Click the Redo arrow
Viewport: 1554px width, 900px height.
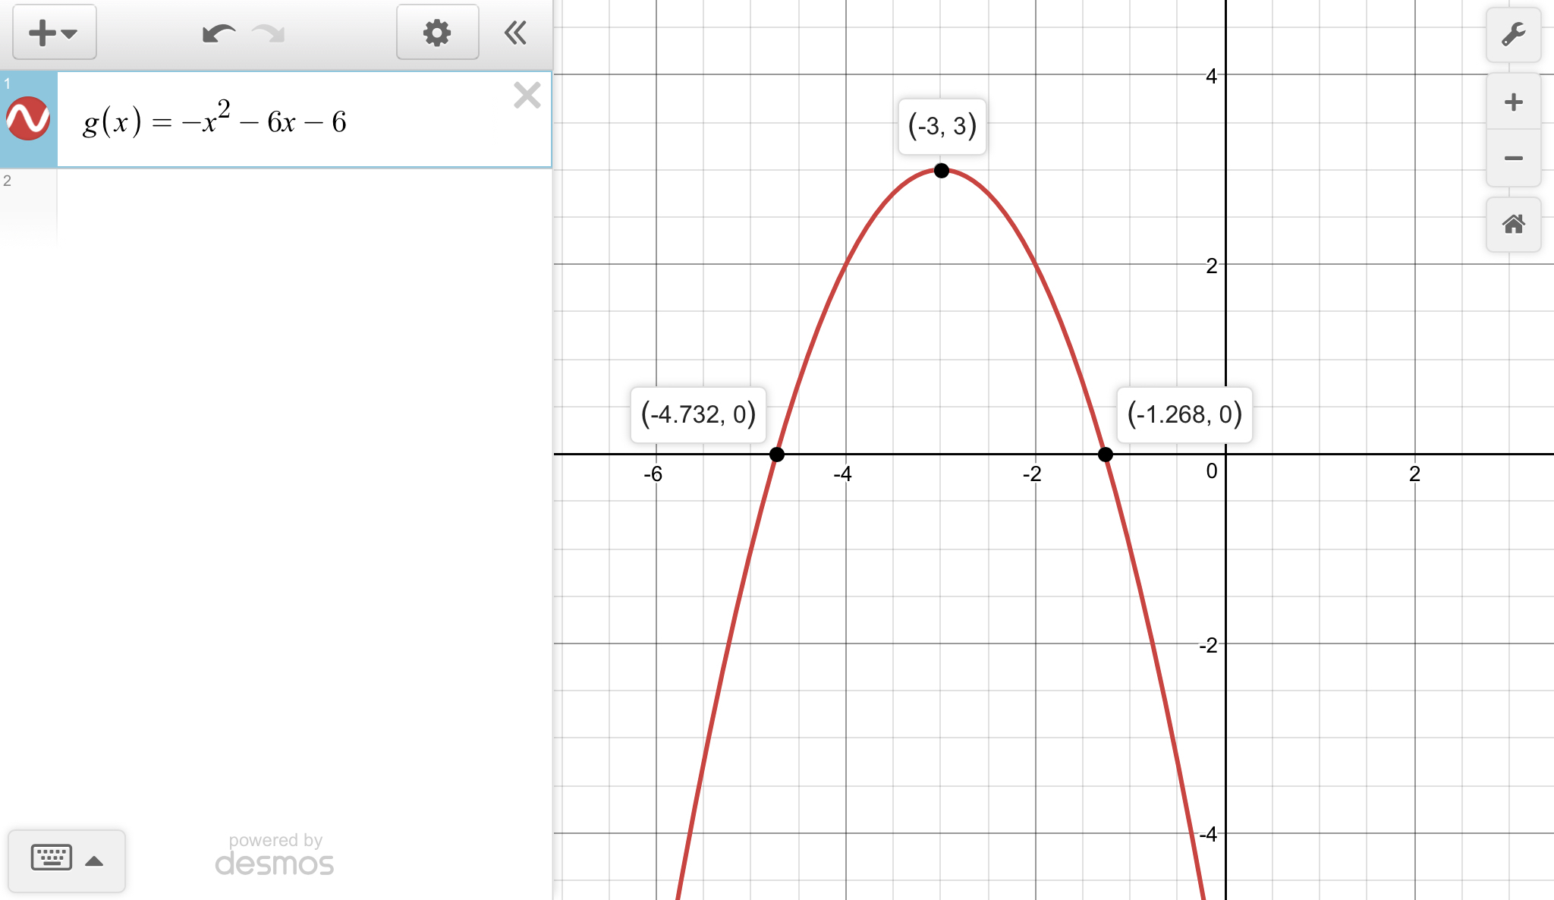click(269, 33)
